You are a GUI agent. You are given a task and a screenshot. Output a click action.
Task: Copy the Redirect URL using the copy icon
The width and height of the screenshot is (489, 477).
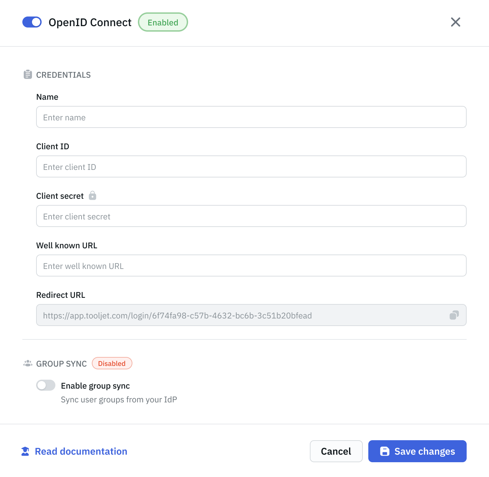[454, 315]
